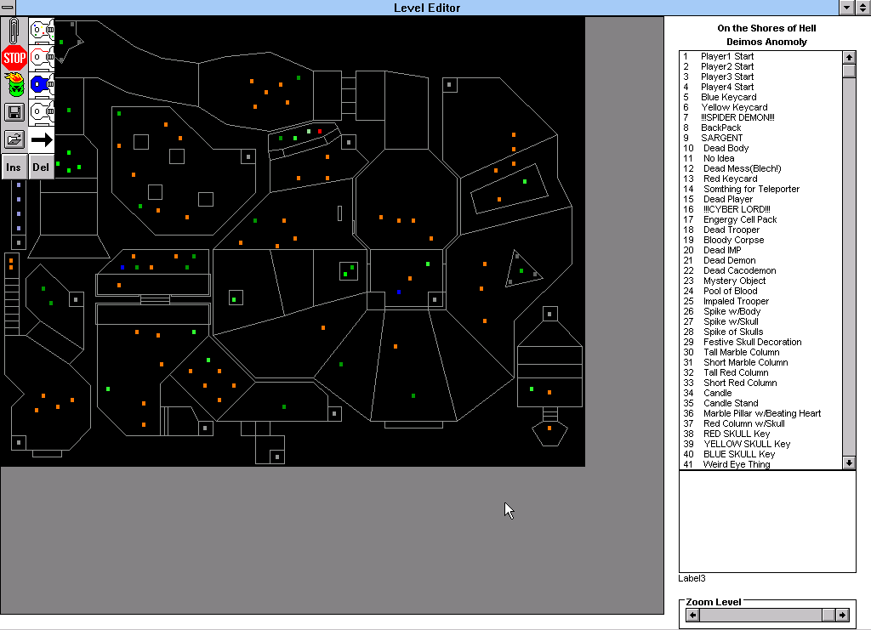
Task: Select the map icon with the red outline
Action: point(42,58)
